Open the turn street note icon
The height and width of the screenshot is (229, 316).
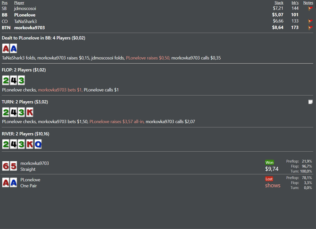[x=311, y=102]
